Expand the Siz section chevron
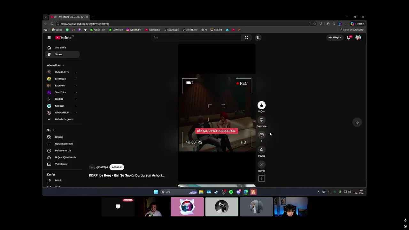 pyautogui.click(x=53, y=130)
